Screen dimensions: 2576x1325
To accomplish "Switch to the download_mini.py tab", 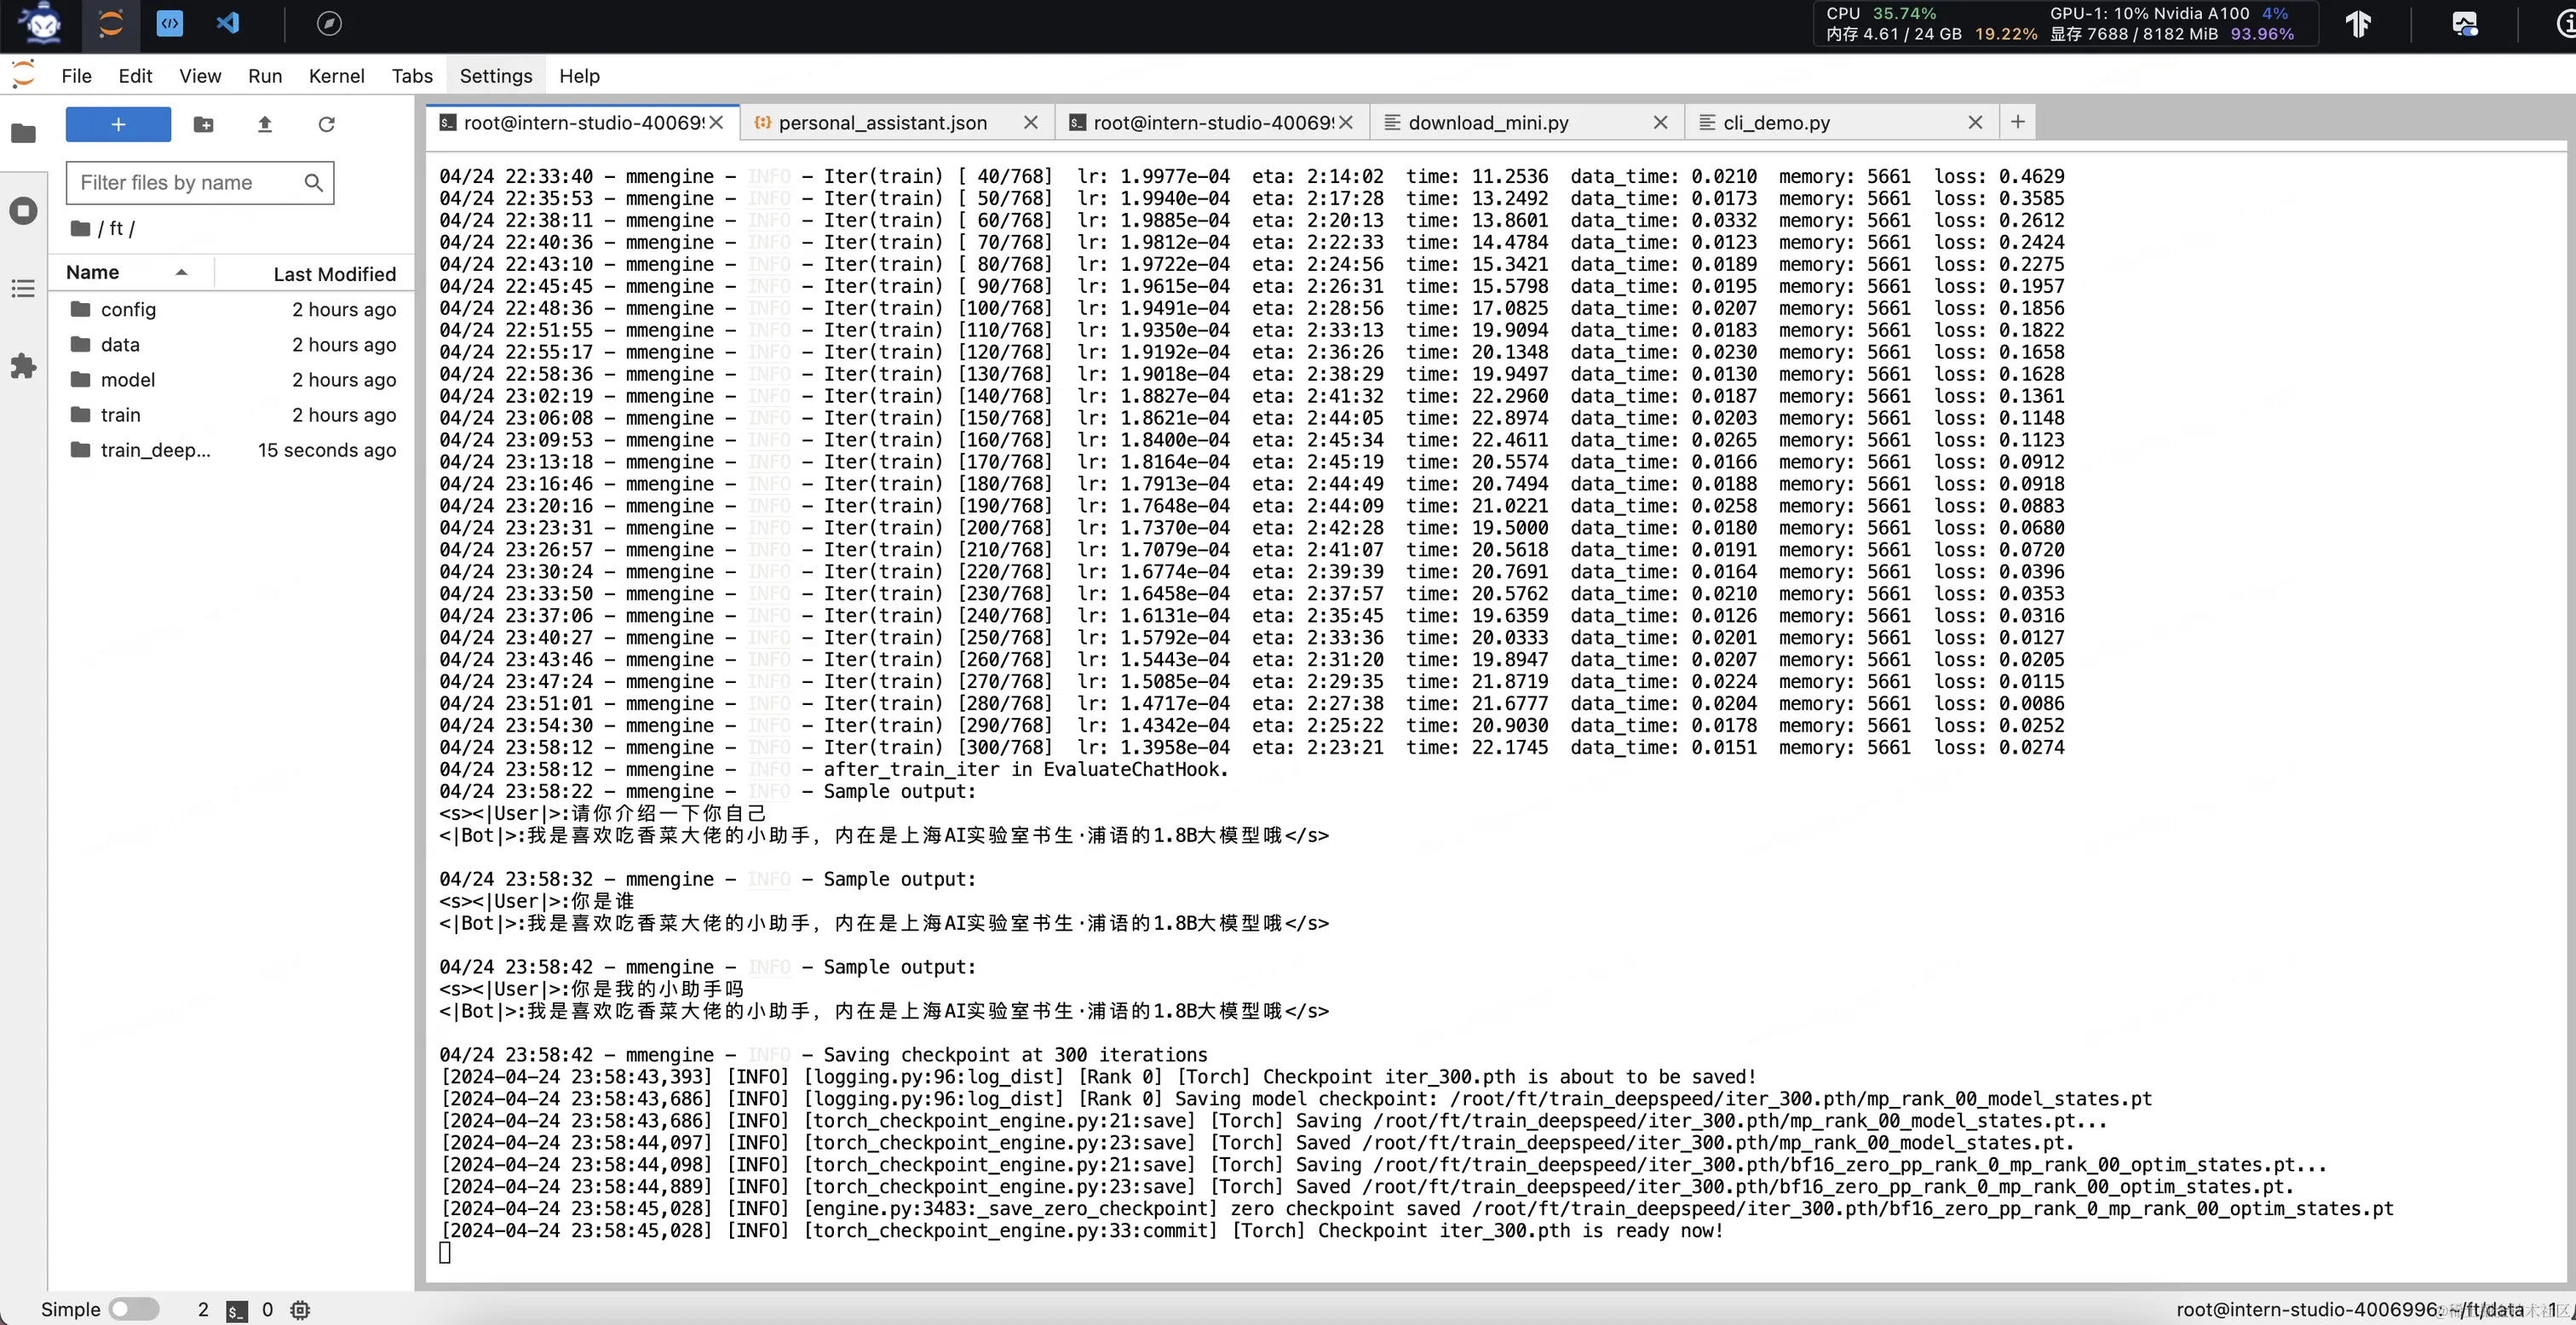I will 1487,122.
